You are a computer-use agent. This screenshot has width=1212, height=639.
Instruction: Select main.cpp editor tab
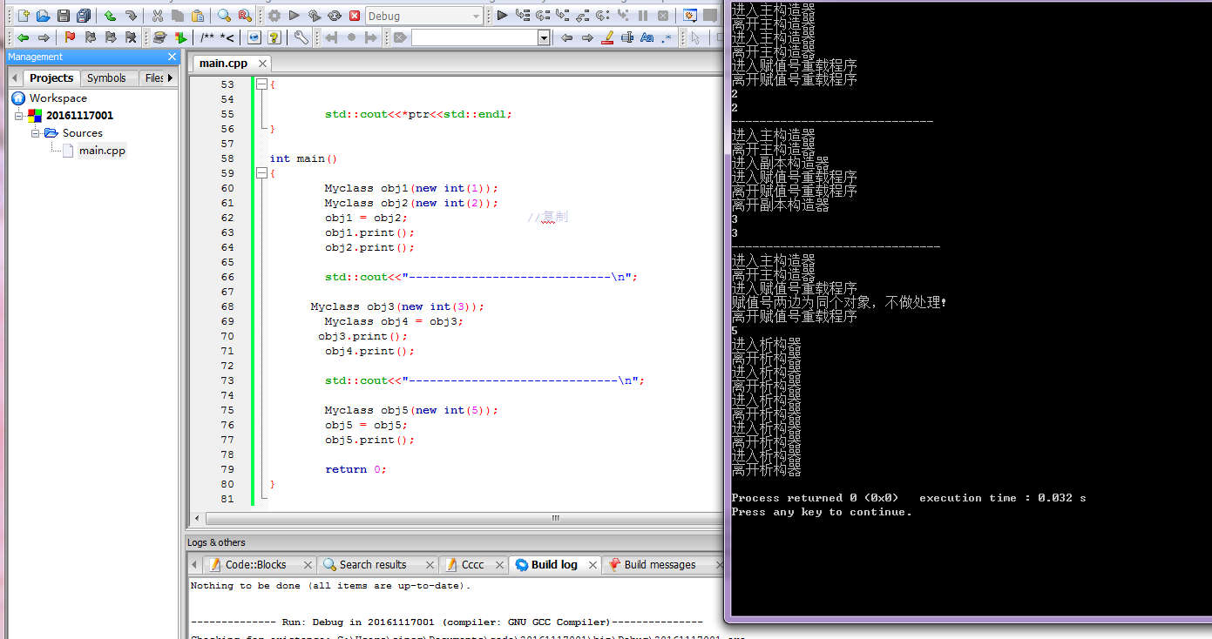(223, 63)
